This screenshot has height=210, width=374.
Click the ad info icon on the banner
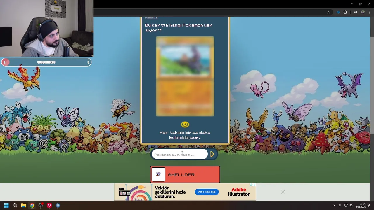pos(251,185)
